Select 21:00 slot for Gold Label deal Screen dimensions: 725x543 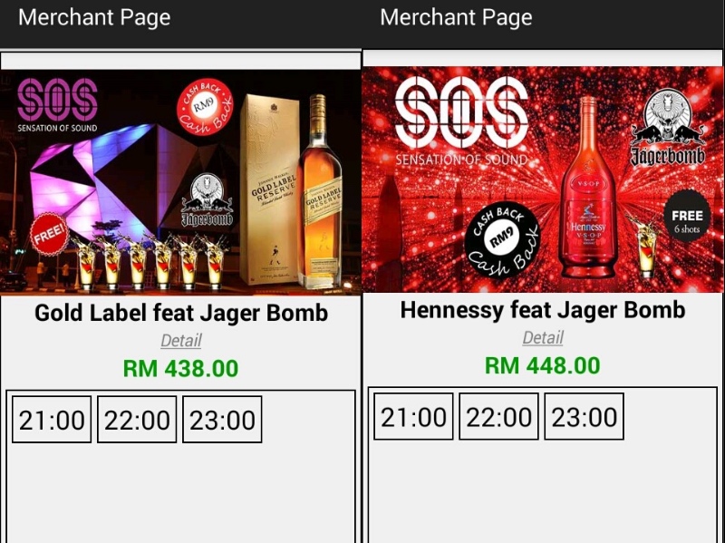[52, 420]
